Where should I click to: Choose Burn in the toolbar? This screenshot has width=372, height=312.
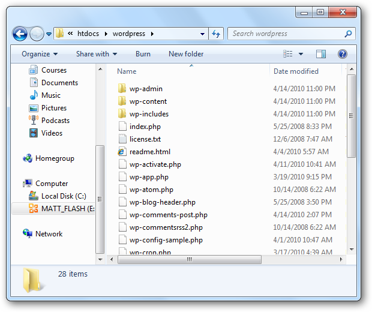(x=143, y=54)
